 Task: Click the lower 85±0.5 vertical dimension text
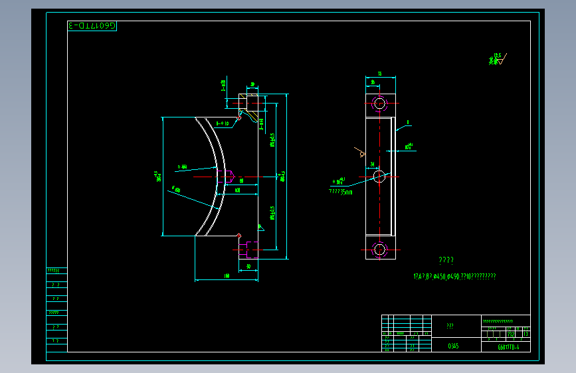272,213
